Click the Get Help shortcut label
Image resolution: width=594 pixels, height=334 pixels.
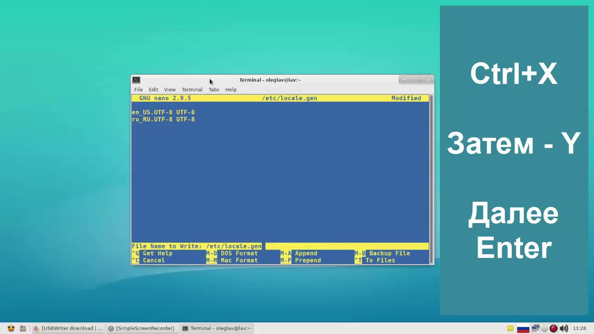point(158,253)
